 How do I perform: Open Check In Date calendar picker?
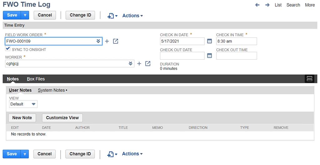click(209, 41)
